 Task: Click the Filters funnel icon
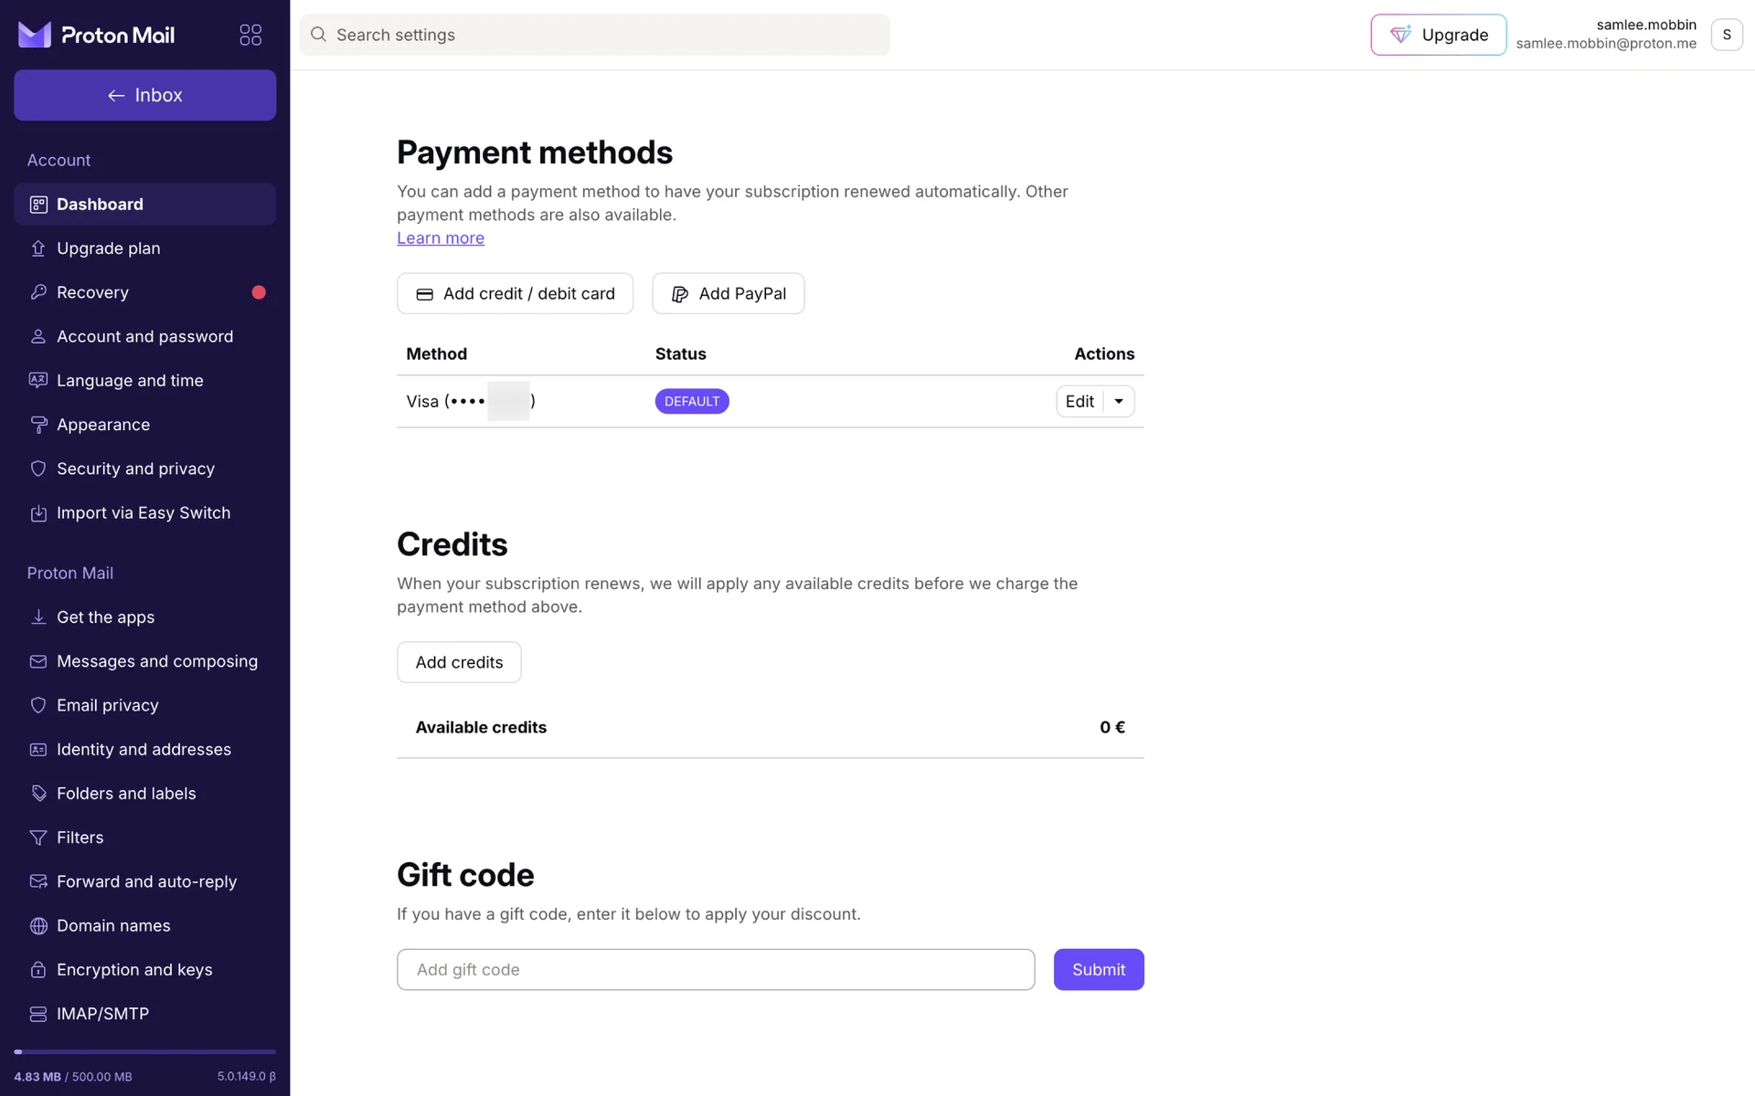(38, 838)
